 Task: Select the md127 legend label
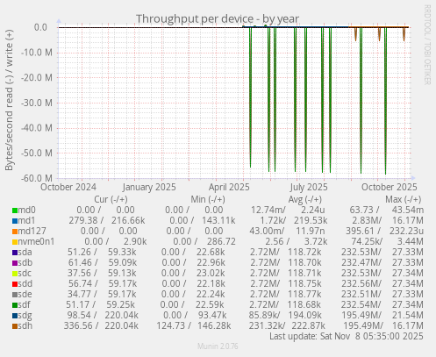click(32, 231)
